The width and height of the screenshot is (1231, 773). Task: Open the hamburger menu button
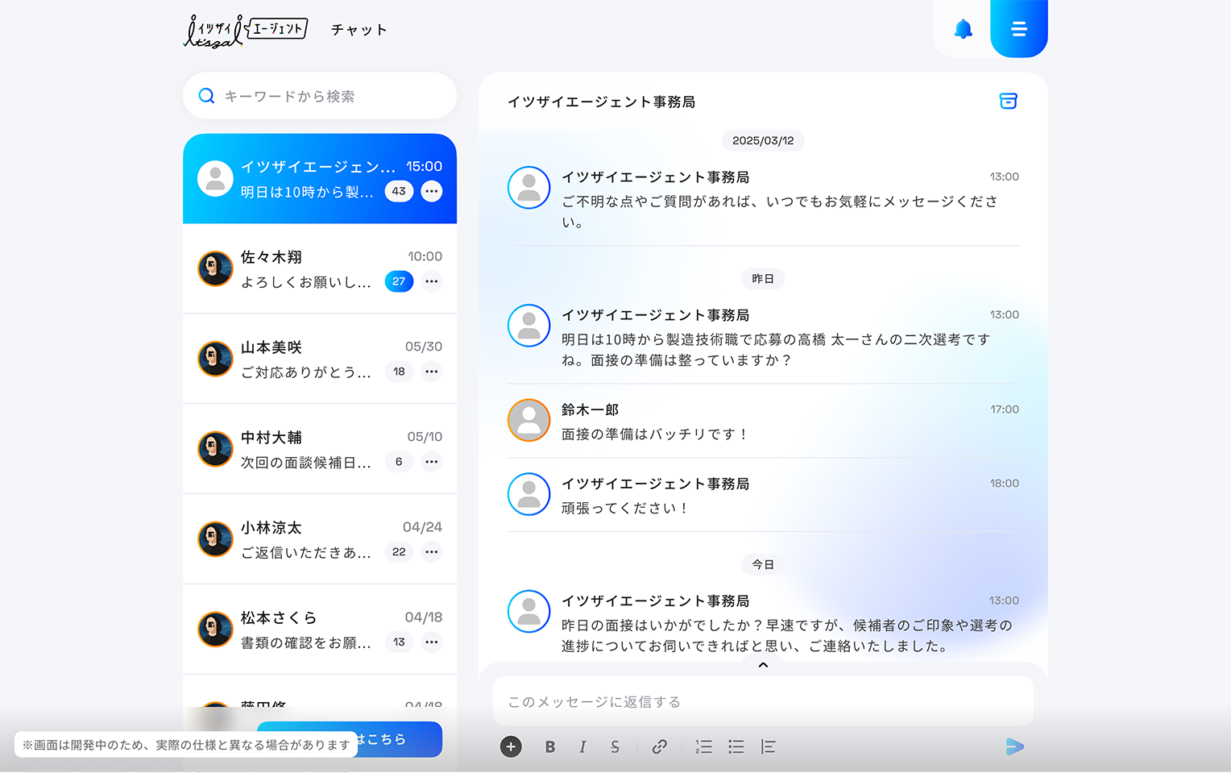click(x=1019, y=29)
